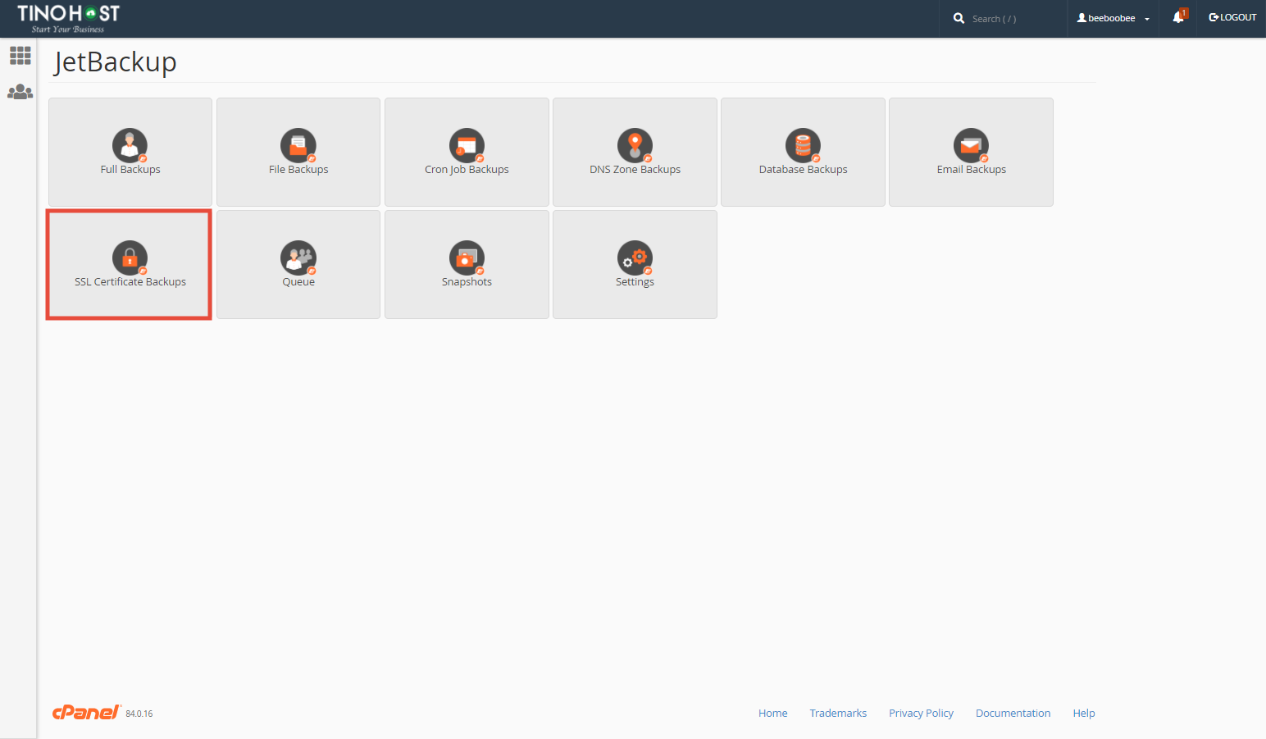1266x739 pixels.
Task: Open the Help footer link
Action: pos(1084,713)
